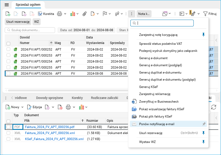221x155 pixels.
Task: Select checkbox for the PDF attachment row
Action: (x=8, y=127)
